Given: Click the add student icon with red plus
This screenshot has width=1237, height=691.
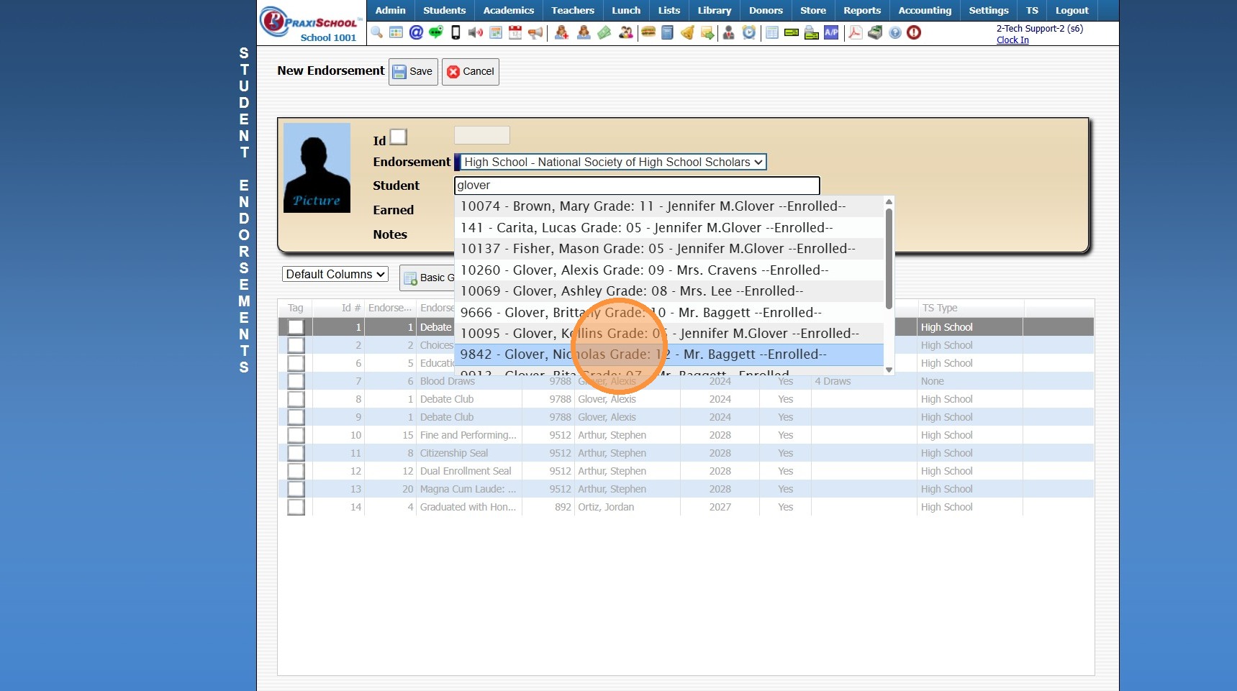Looking at the screenshot, I should [562, 32].
